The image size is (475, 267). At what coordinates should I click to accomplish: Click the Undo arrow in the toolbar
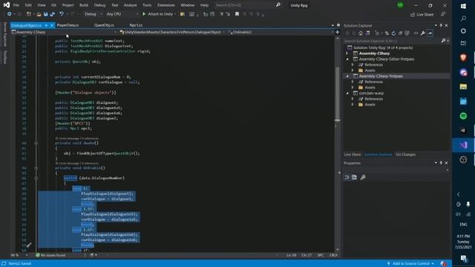coord(62,14)
